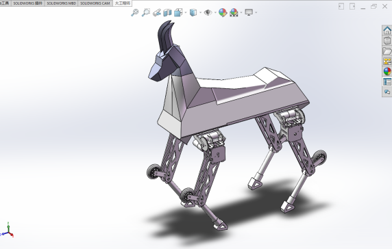Click the View Settings monitor icon
Screen dimensions: 392x249
coord(249,12)
